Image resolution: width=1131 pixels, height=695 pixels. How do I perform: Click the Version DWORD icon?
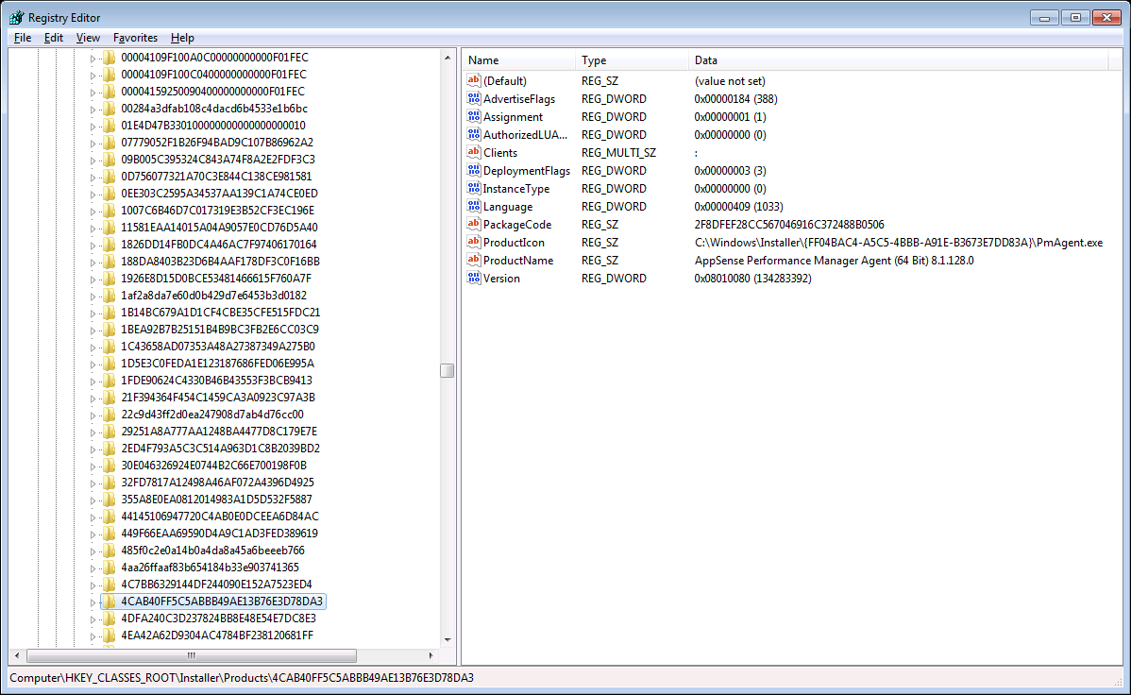(x=474, y=278)
